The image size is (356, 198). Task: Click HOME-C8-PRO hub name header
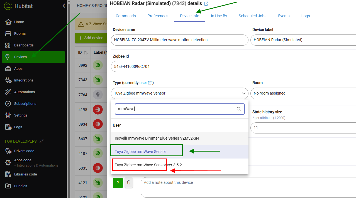(92, 6)
